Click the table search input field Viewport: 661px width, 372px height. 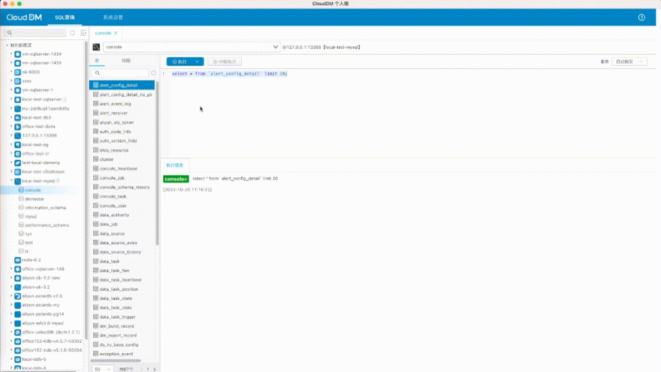pyautogui.click(x=123, y=73)
